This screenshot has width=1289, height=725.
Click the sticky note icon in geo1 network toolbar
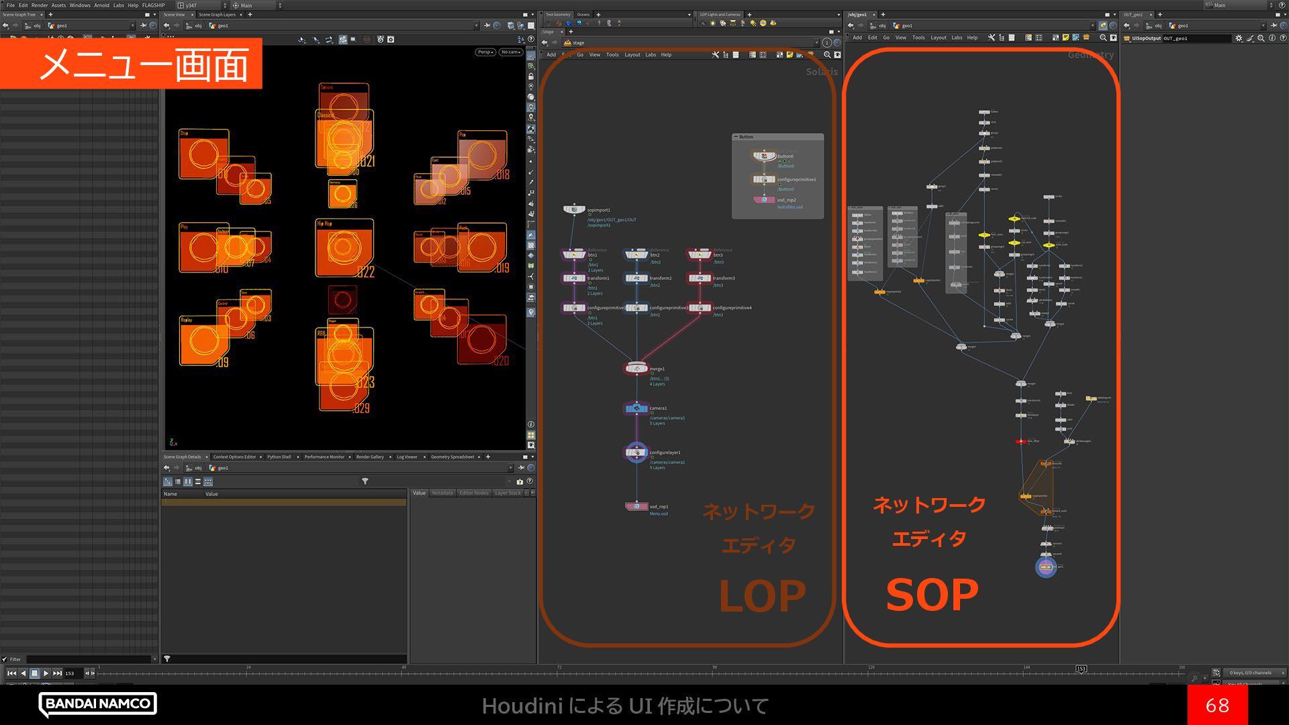(1065, 38)
